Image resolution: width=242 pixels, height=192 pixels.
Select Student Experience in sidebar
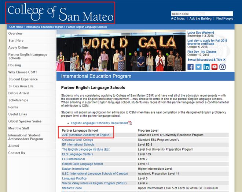tap(23, 79)
